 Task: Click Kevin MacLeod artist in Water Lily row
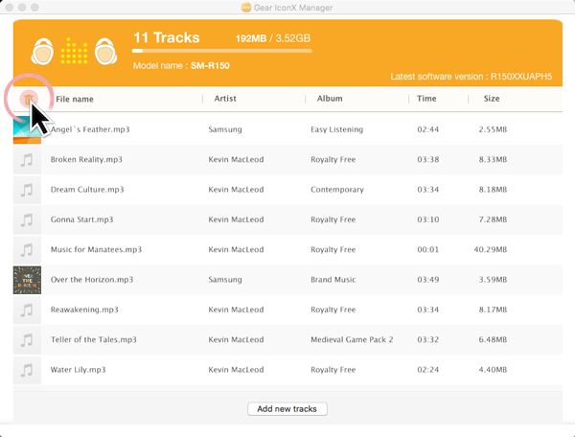pyautogui.click(x=236, y=370)
